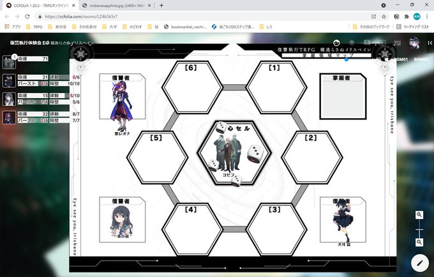Screen dimensions: 434x277
Task: Open the Chrome profile avatar
Action: pos(417,17)
